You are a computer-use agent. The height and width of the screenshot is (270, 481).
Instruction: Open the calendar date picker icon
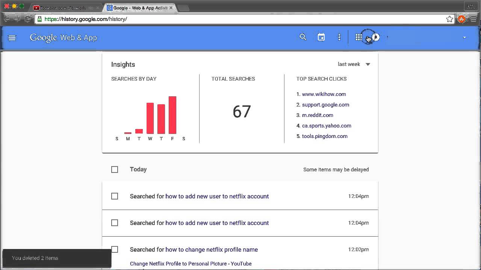pos(321,37)
